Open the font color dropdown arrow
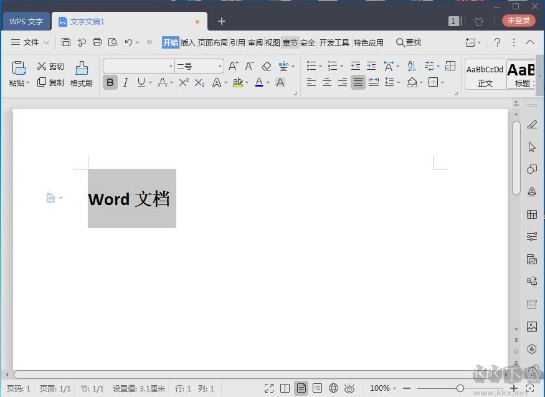The image size is (545, 397). (267, 82)
